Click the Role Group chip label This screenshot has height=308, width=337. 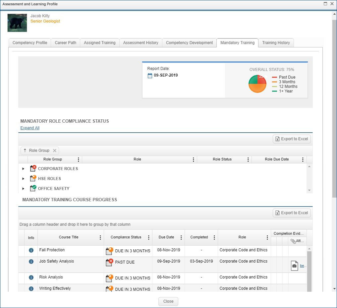point(39,151)
